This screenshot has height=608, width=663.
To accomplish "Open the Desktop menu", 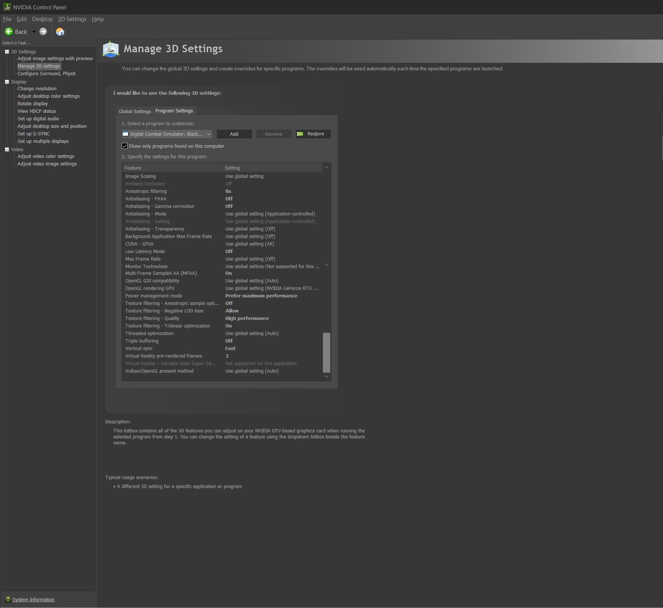I will [42, 19].
